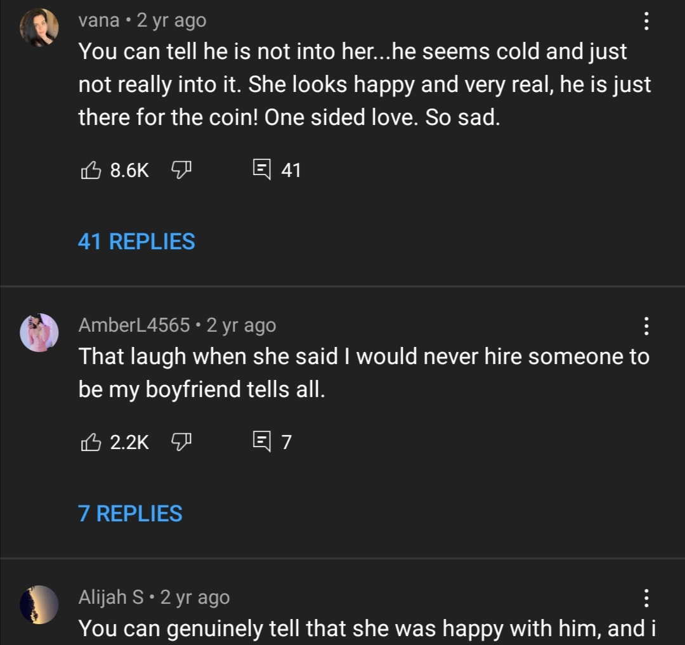Like vana's comment

pyautogui.click(x=91, y=170)
